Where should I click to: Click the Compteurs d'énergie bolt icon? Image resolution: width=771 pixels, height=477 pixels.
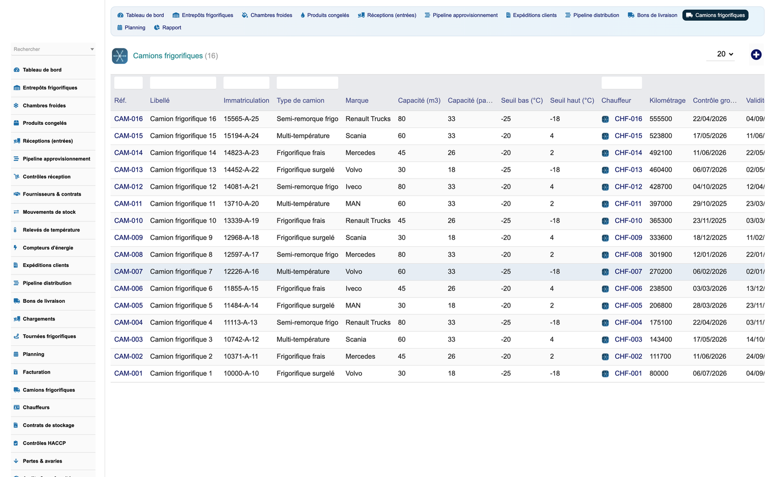[x=15, y=248]
